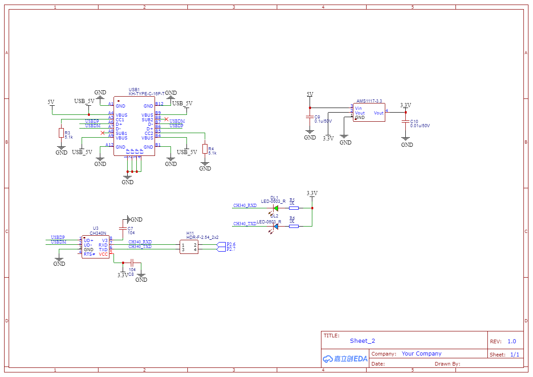Select CH340_TXD net label beside DL2 LED

245,224
